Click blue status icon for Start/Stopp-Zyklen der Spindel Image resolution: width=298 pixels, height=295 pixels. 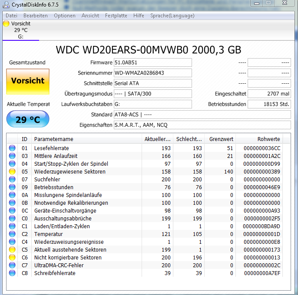coord(12,164)
